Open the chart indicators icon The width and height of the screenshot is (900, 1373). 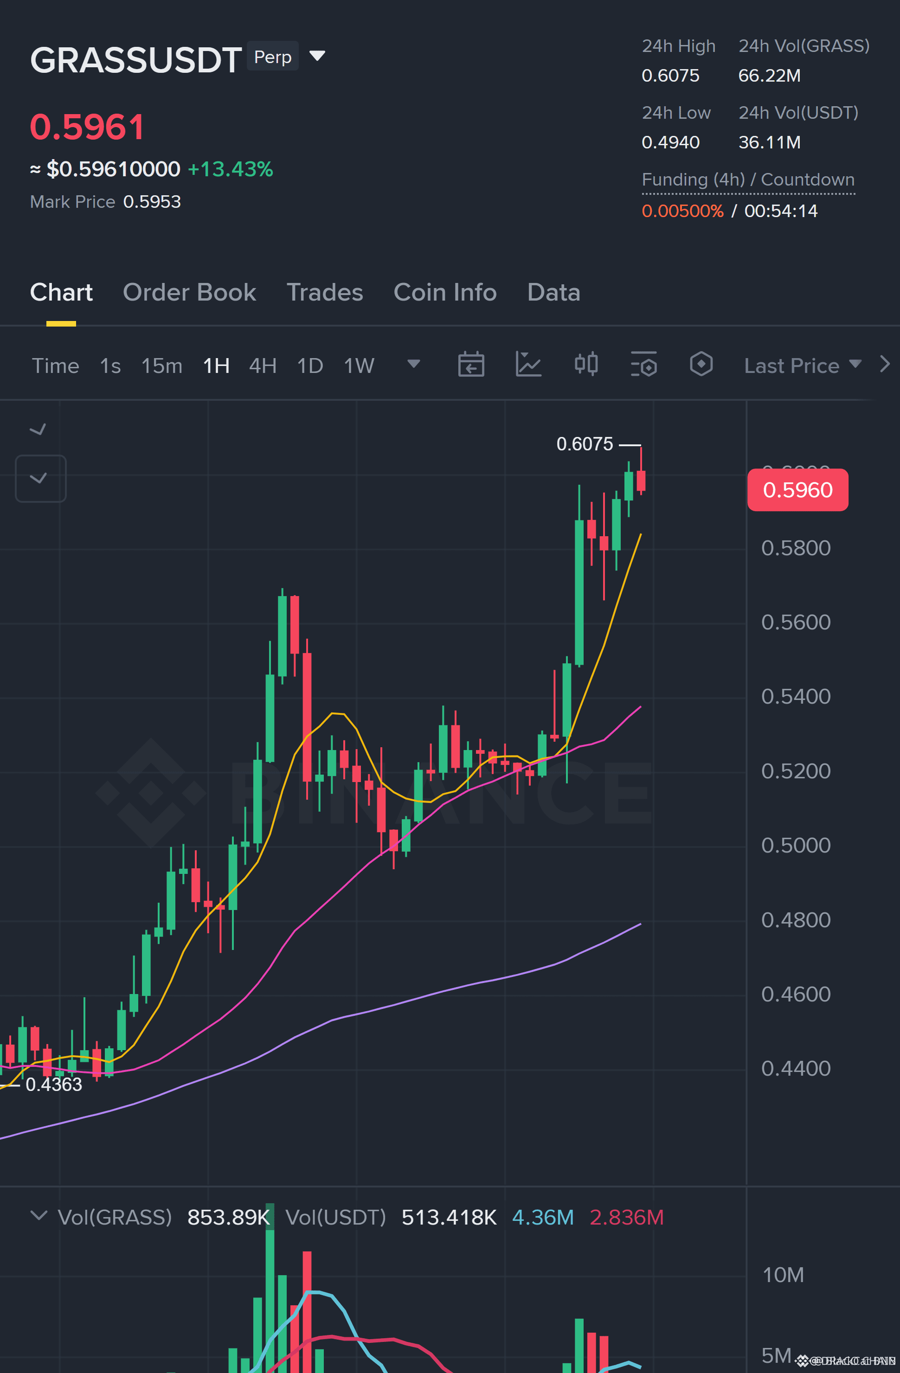(x=528, y=365)
